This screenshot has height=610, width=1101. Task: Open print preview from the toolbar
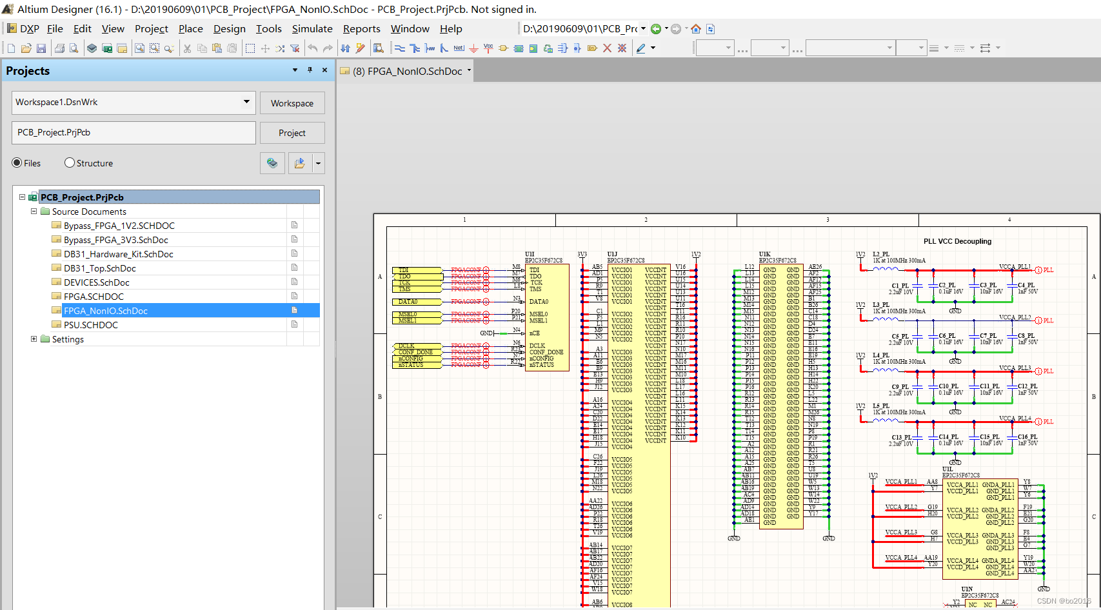(x=74, y=48)
